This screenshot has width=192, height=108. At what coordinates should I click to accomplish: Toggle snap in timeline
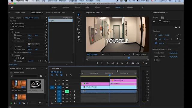click(x=57, y=75)
